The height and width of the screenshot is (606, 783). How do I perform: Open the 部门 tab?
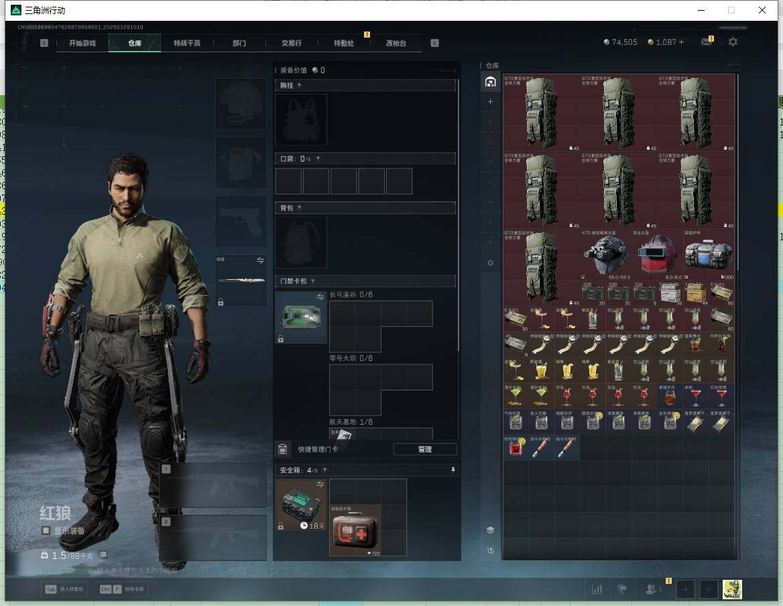click(239, 43)
